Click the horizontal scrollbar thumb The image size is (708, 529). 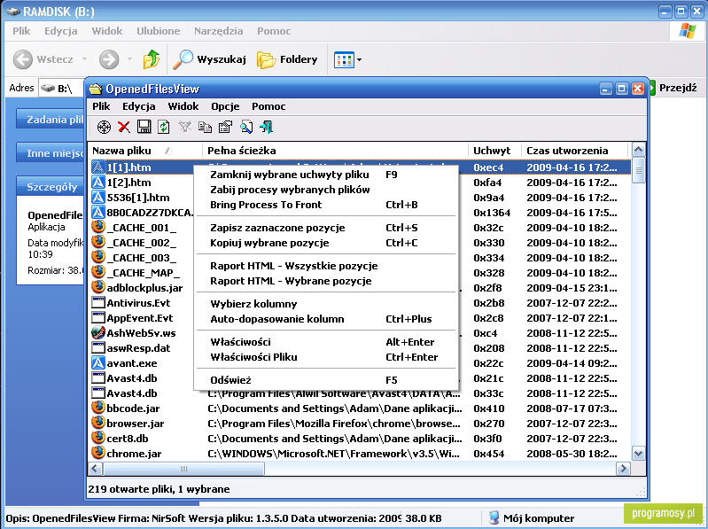(183, 469)
